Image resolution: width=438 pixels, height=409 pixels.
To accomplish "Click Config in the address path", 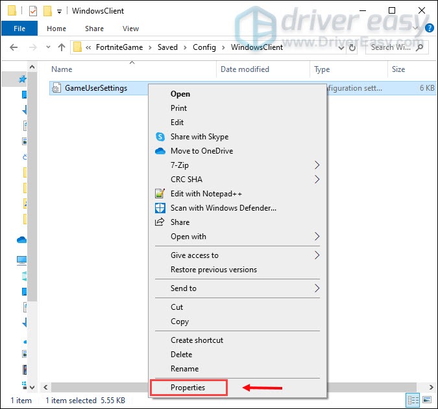I will coord(204,47).
